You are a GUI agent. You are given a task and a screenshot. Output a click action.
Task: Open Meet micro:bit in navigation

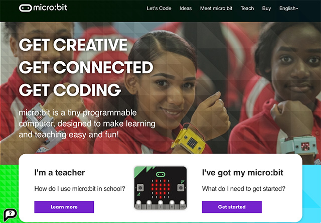(216, 9)
